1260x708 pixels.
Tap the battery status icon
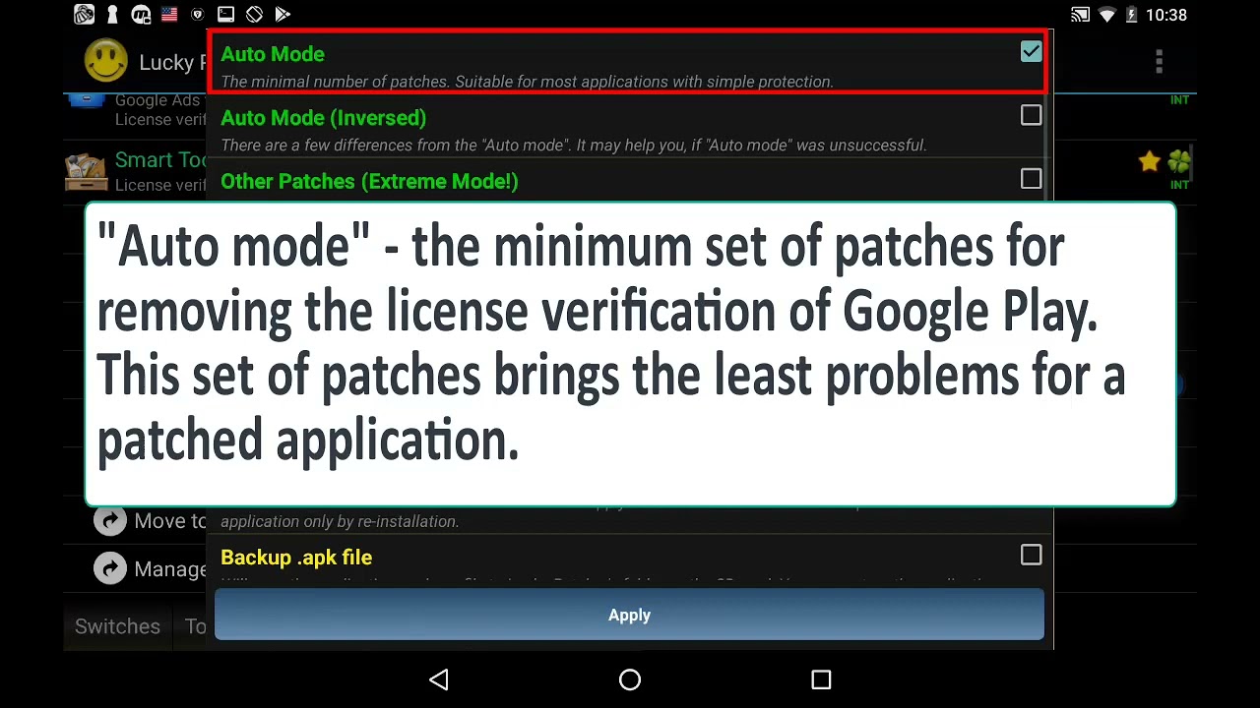click(x=1131, y=15)
